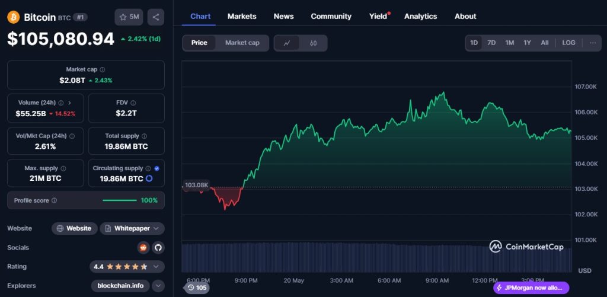Expand more explorers chevron button
Image resolution: width=607 pixels, height=297 pixels.
click(x=158, y=286)
